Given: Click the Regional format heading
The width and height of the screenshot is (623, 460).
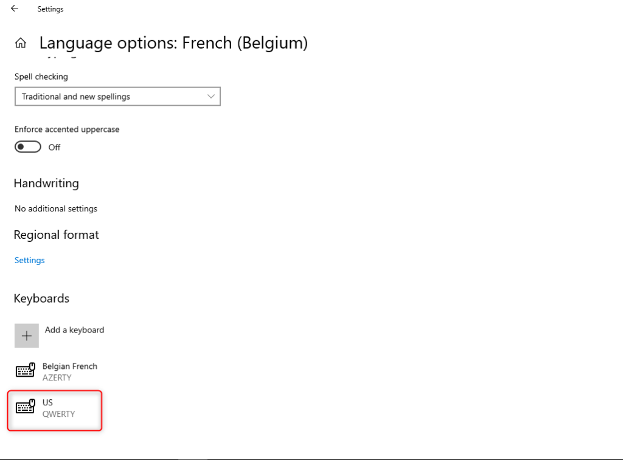Looking at the screenshot, I should click(x=57, y=235).
